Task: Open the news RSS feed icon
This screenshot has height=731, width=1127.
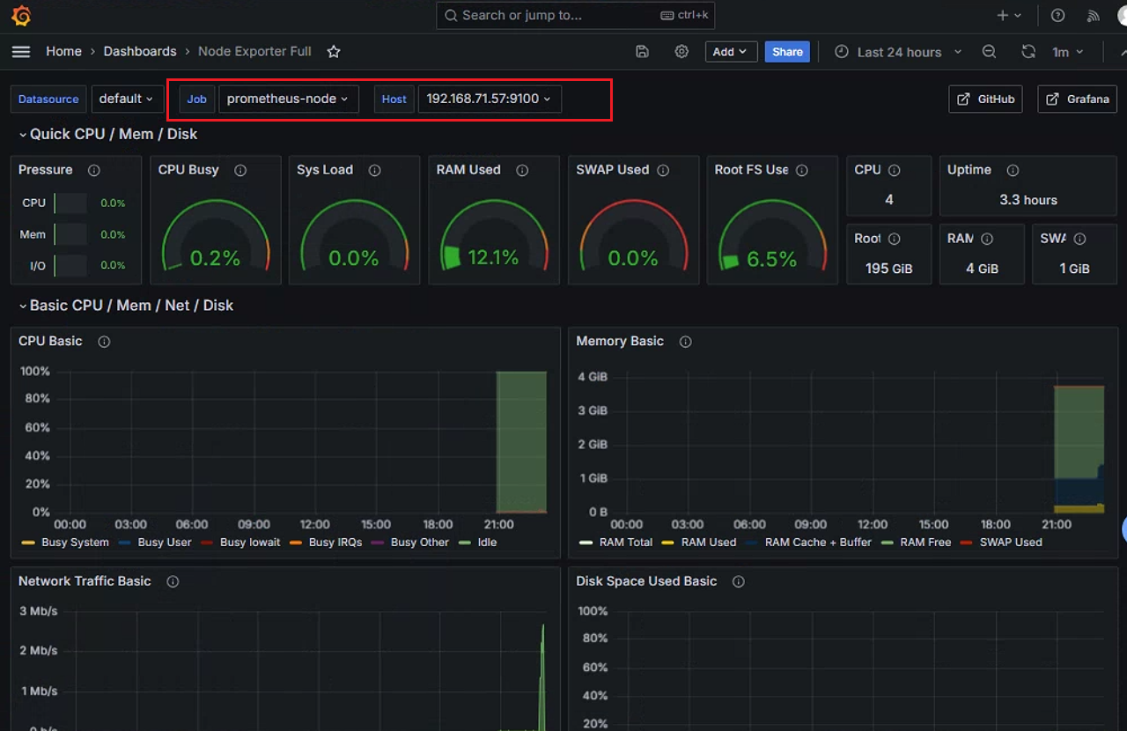Action: tap(1094, 16)
